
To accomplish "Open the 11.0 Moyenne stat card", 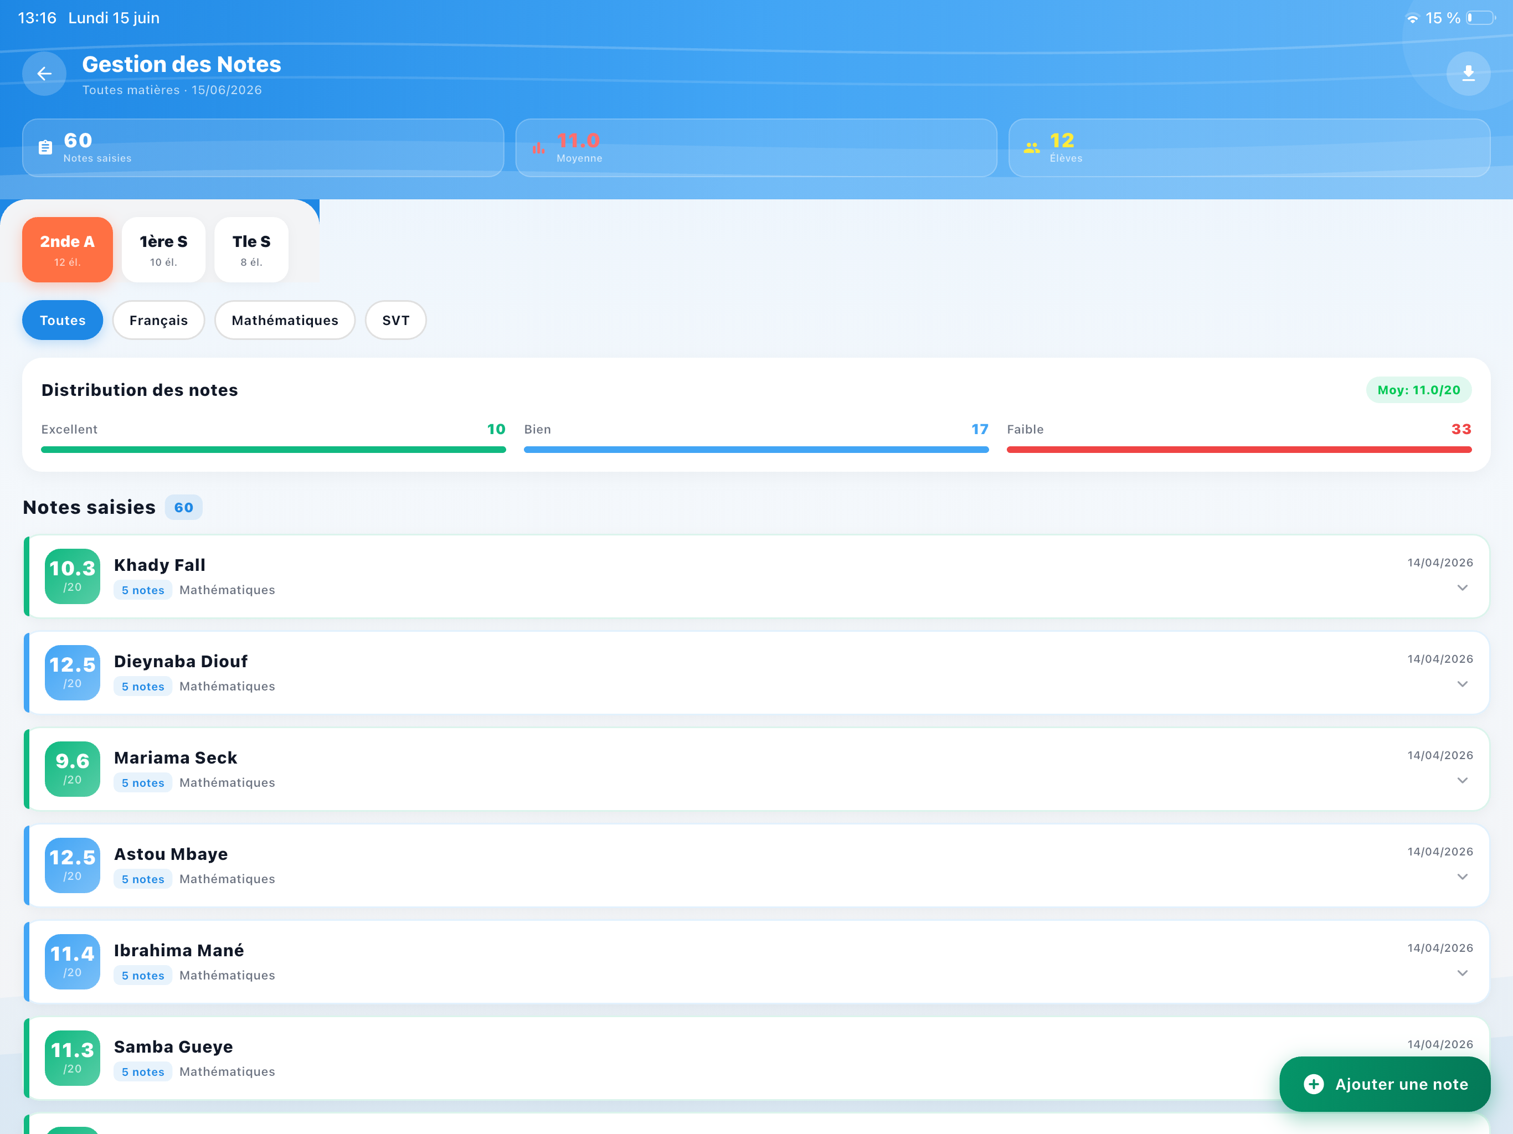I will pos(756,148).
